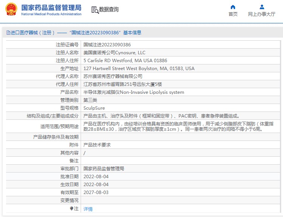Select the 数据查询 label
This screenshot has width=283, height=217.
point(109,10)
